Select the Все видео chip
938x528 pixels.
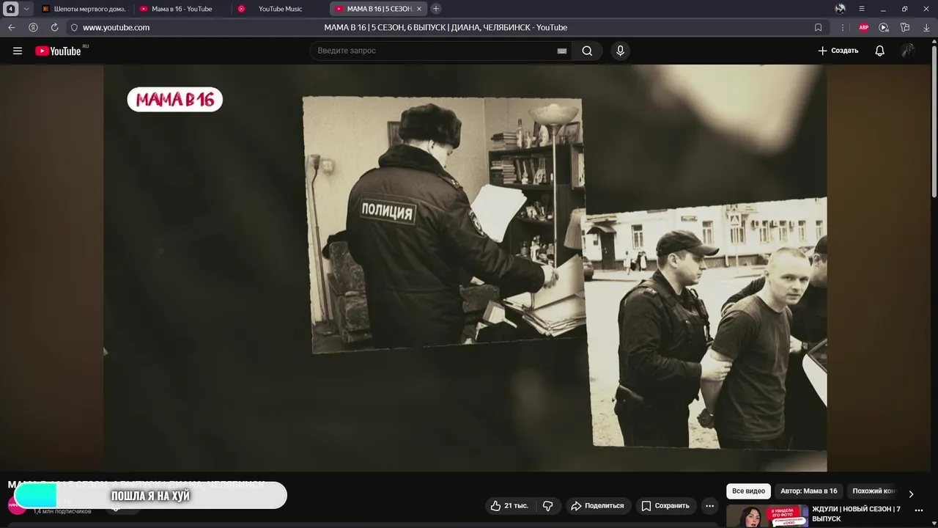[748, 491]
